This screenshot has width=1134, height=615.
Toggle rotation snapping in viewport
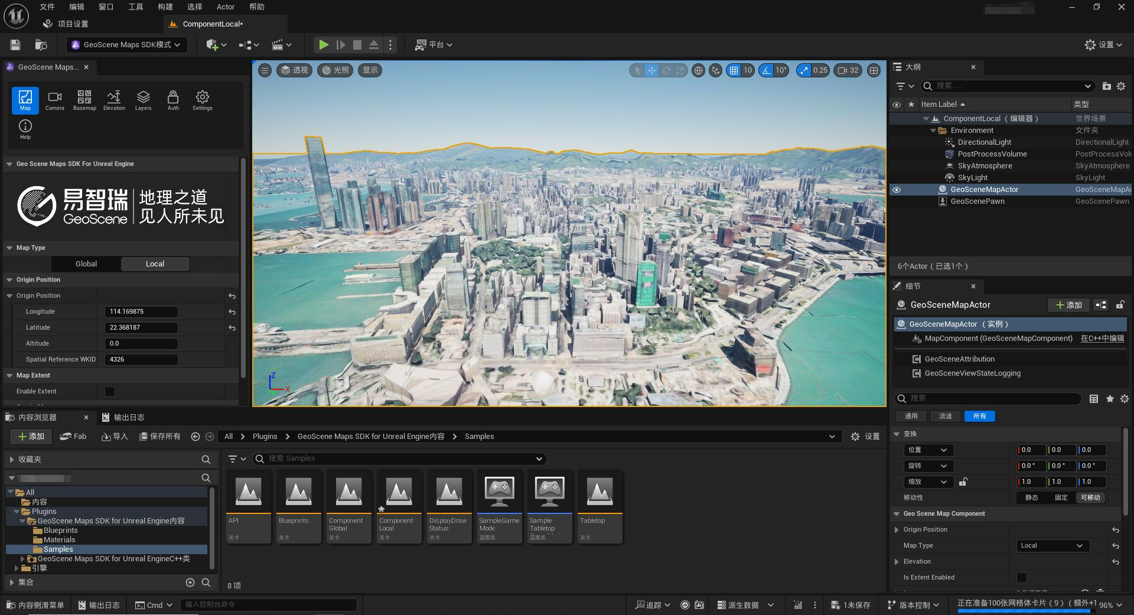(766, 70)
